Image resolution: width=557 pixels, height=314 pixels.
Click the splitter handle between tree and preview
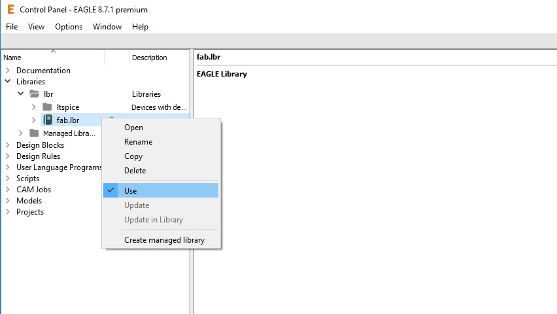[192, 181]
